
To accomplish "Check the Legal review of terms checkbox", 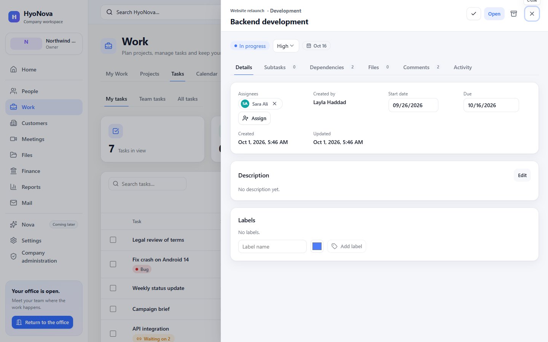I will point(113,240).
